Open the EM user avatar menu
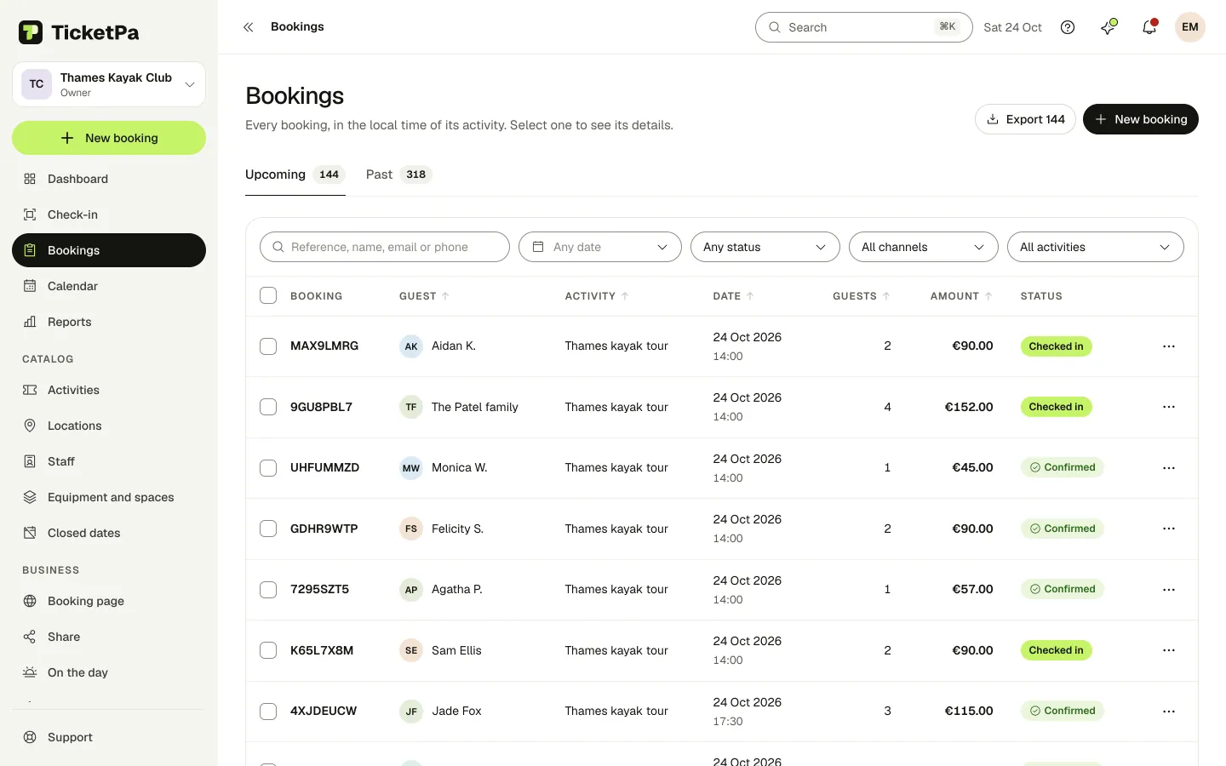 point(1190,27)
